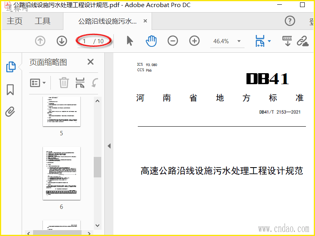Viewport: 315px width, 236px height.
Task: Expand the page fit options arrow
Action: coord(269,41)
